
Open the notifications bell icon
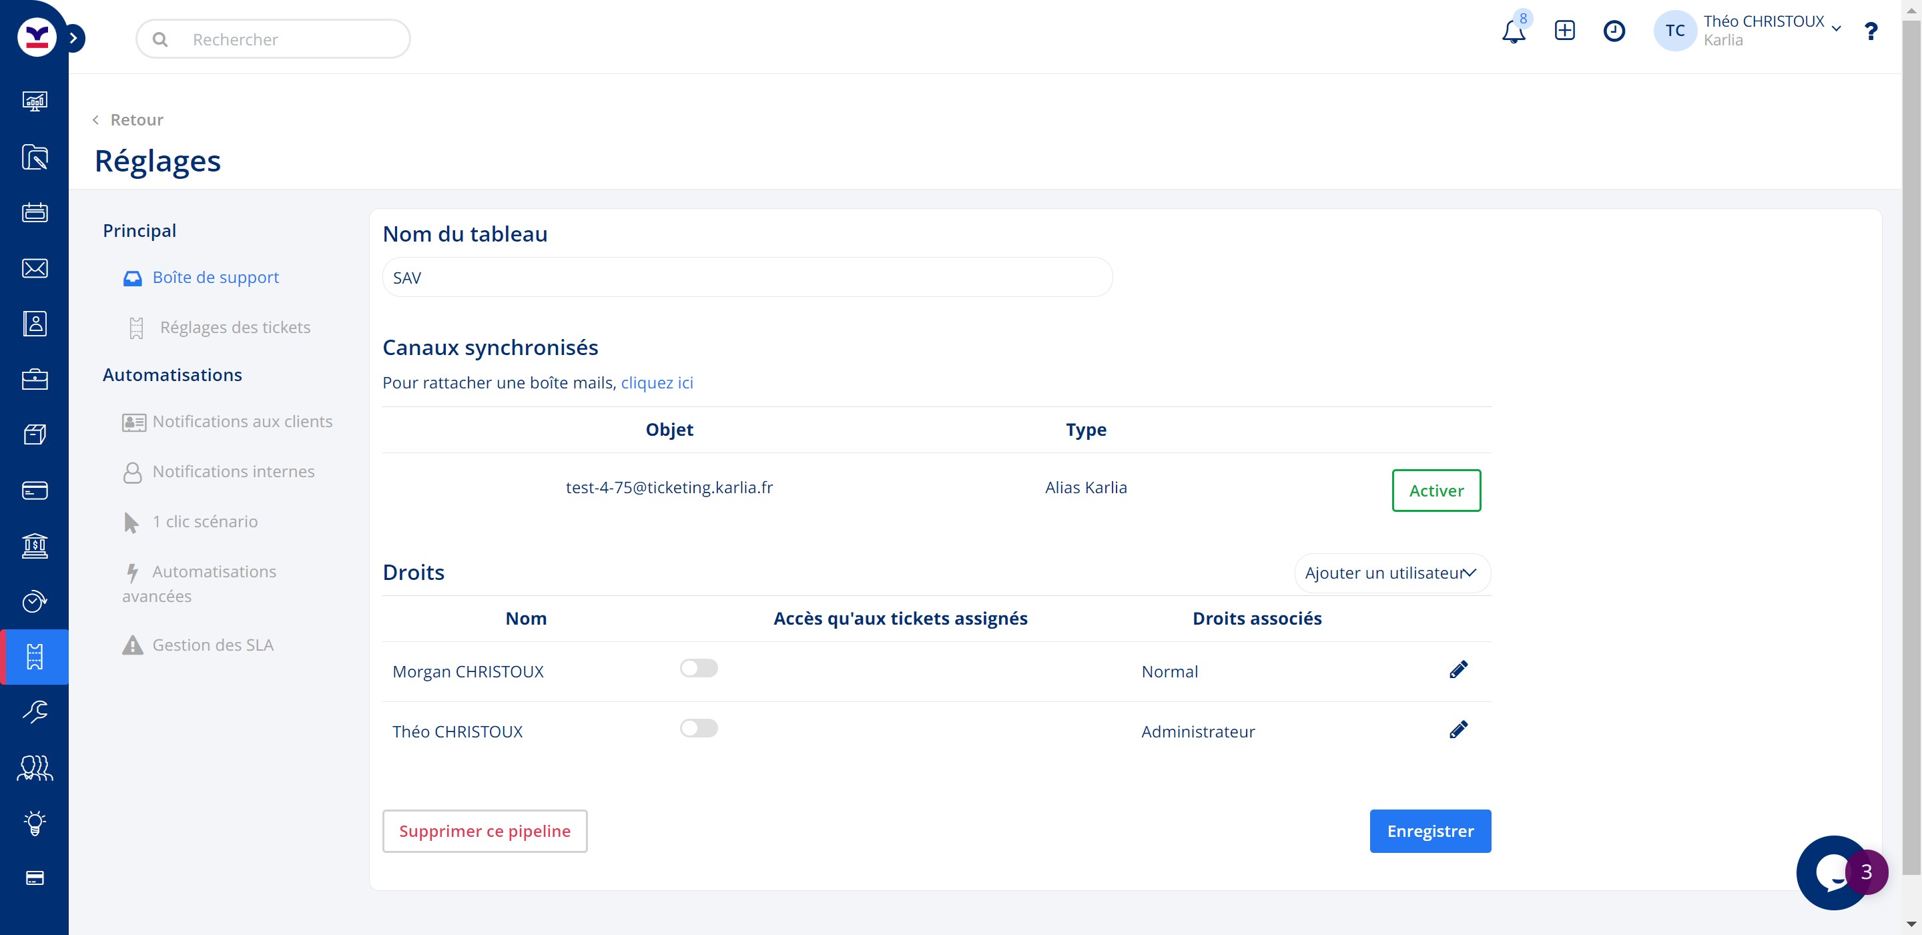(1513, 32)
